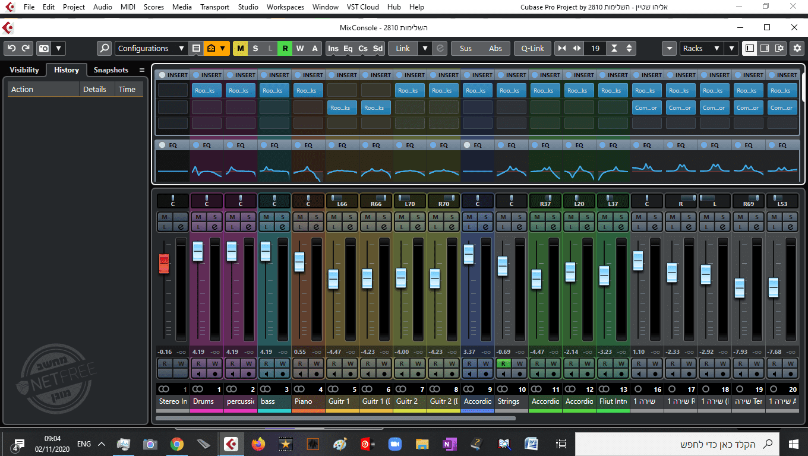Screen dimensions: 808x456
Task: Click the camera snapshot icon
Action: [x=44, y=49]
